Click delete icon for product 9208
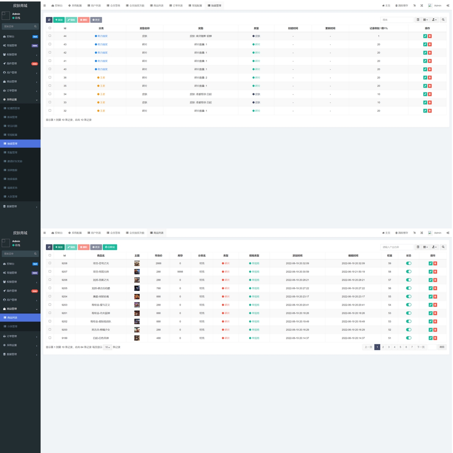Image resolution: width=453 pixels, height=453 pixels. (x=435, y=263)
